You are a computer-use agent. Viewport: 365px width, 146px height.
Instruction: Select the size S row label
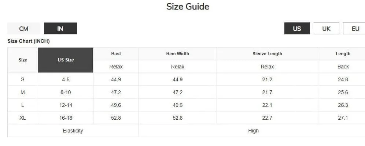click(x=23, y=79)
